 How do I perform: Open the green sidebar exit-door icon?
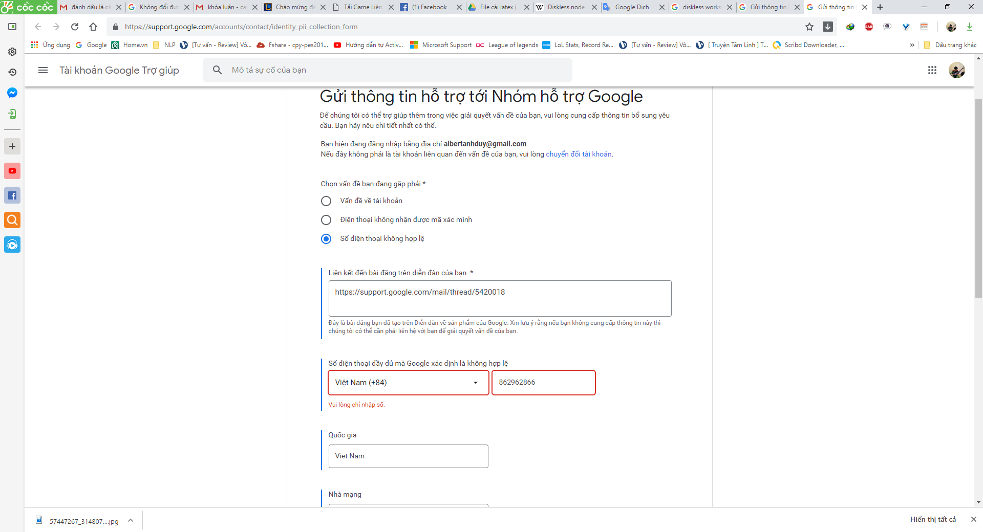pos(12,114)
